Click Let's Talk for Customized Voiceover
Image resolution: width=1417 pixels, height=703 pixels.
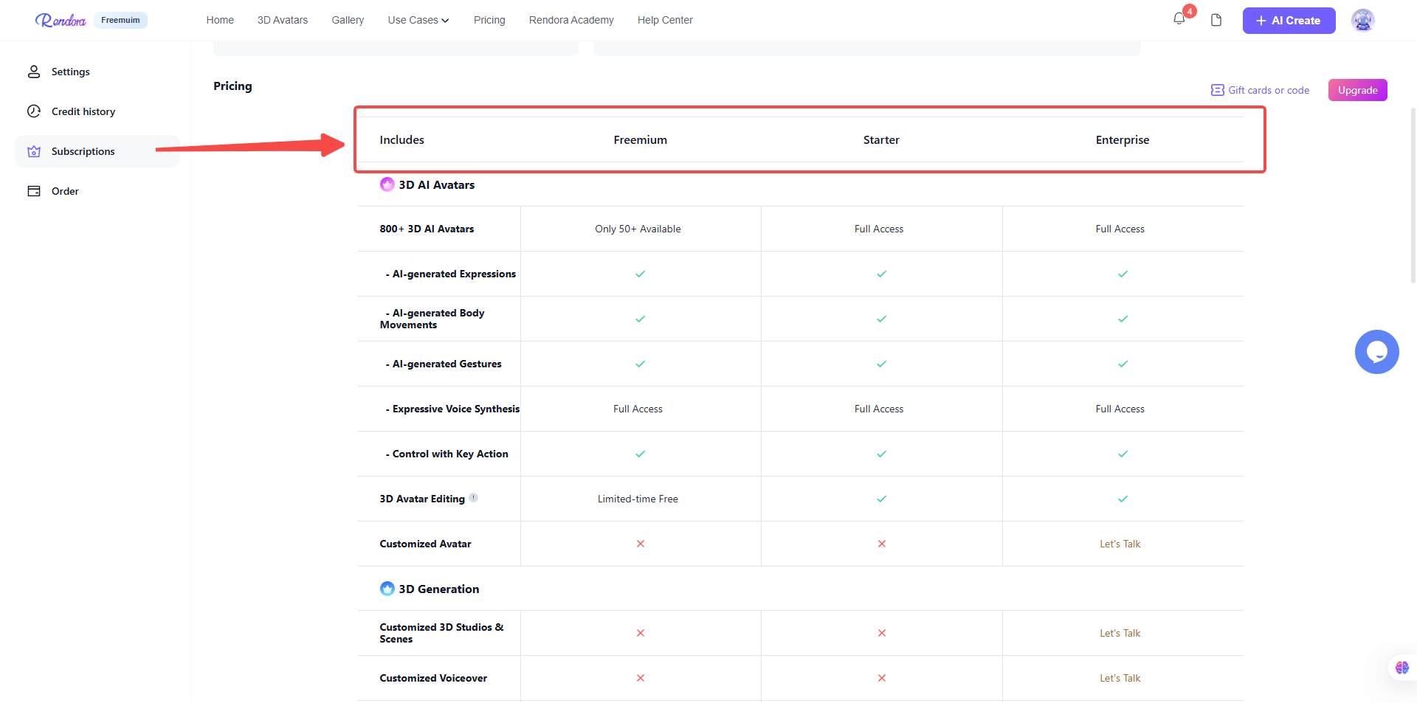(x=1120, y=678)
